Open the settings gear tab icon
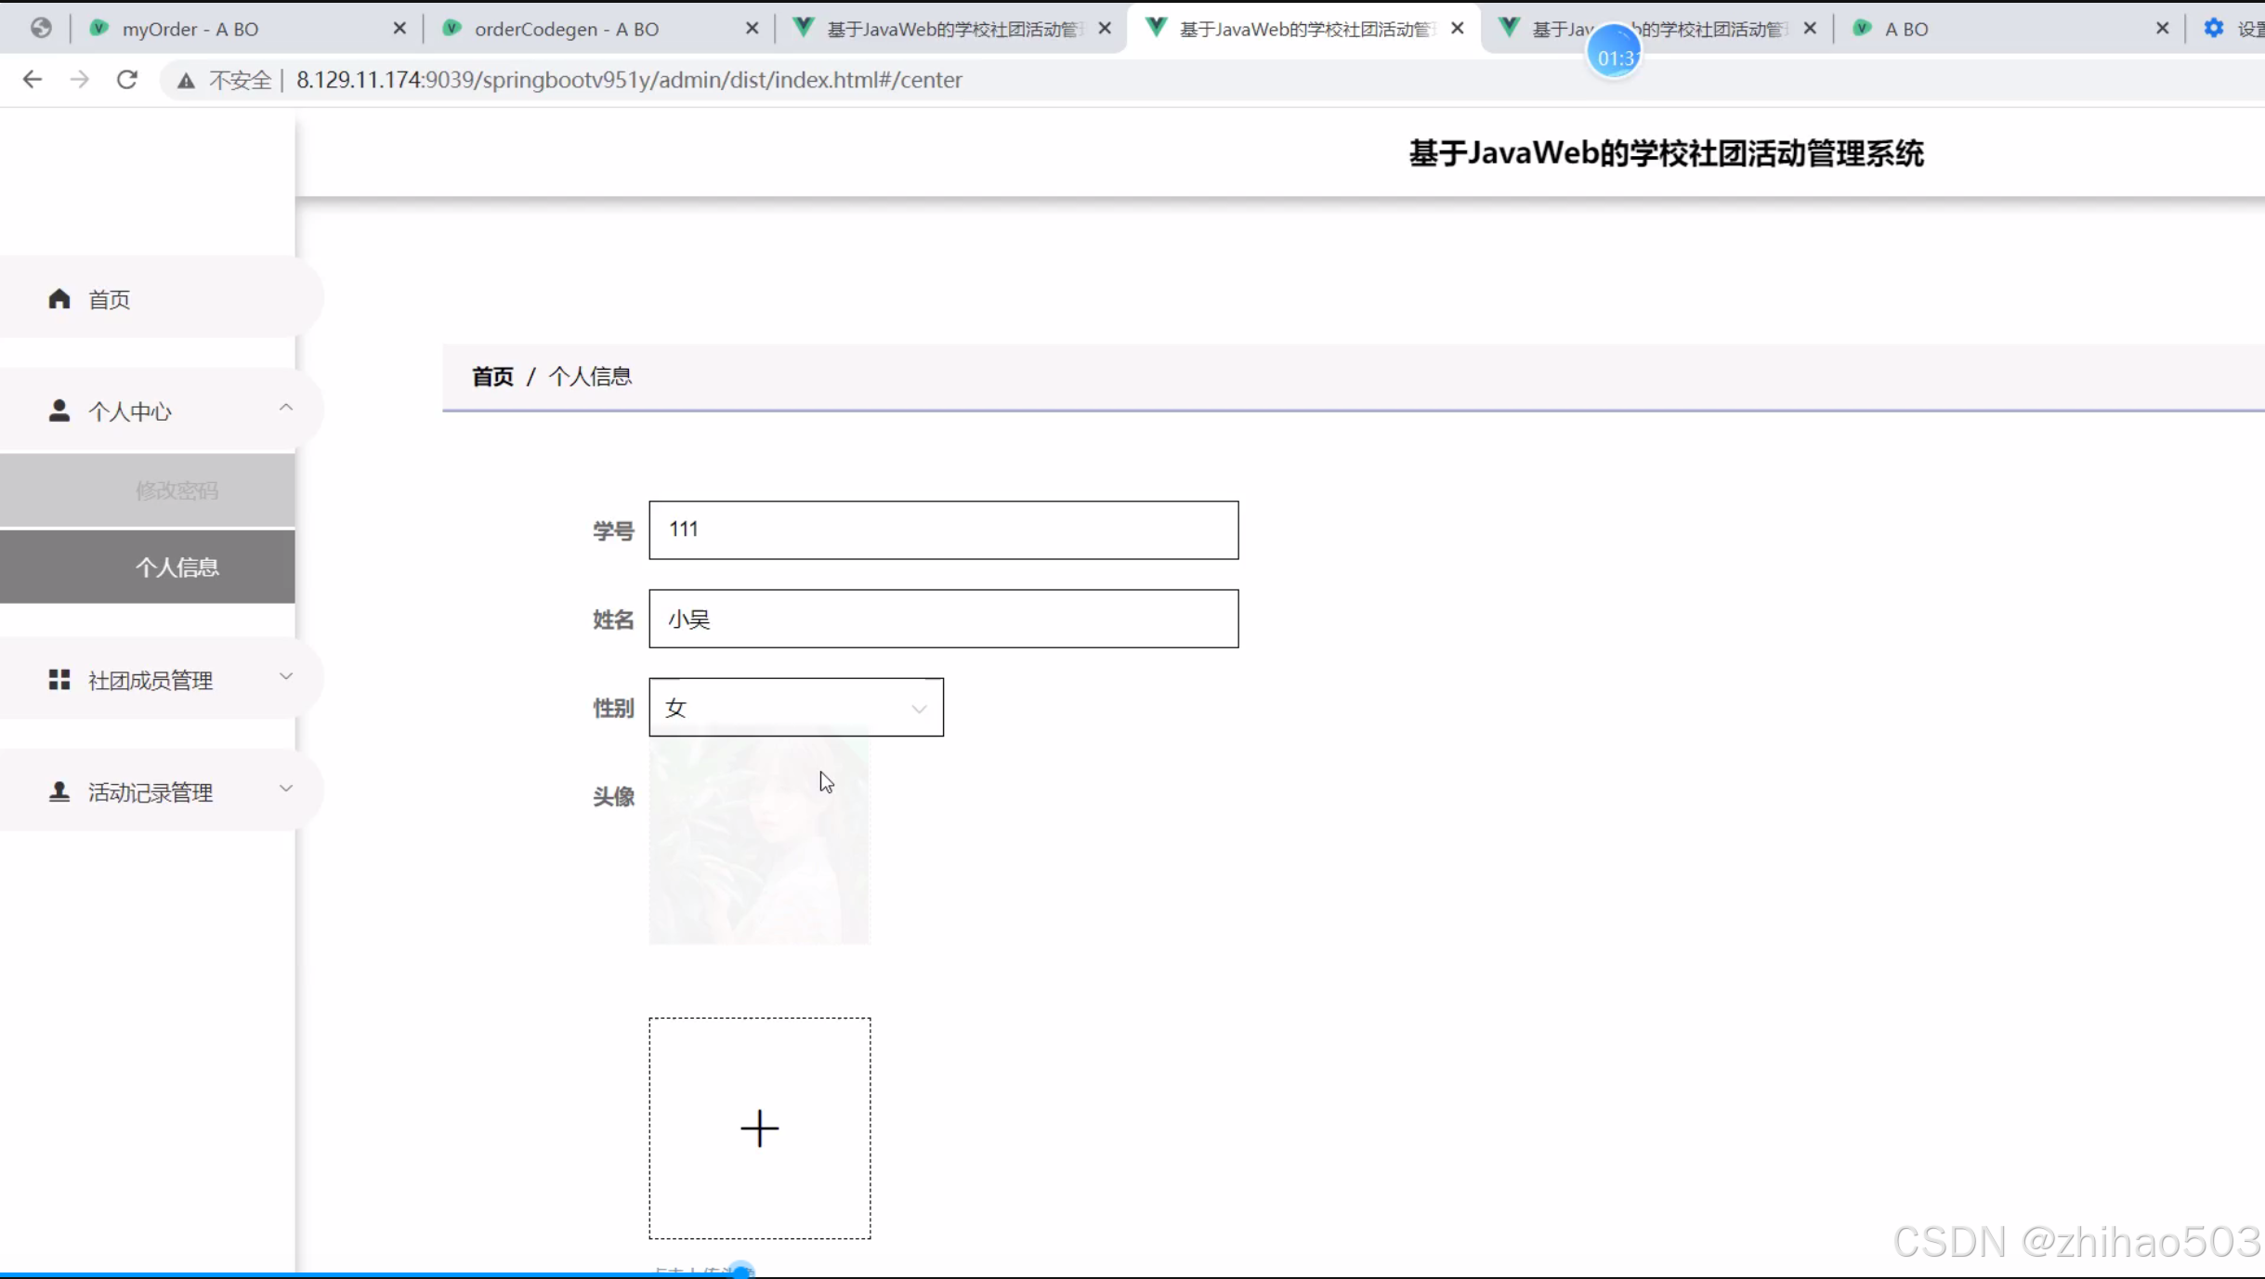This screenshot has height=1279, width=2265. (x=2214, y=29)
